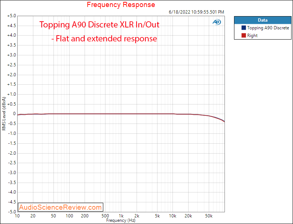
Task: Click the '+4.0' y-axis tick label
Action: pyautogui.click(x=12, y=35)
